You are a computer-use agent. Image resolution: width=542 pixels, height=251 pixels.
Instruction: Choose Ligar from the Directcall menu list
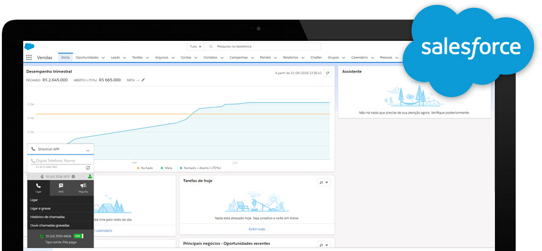tap(60, 200)
